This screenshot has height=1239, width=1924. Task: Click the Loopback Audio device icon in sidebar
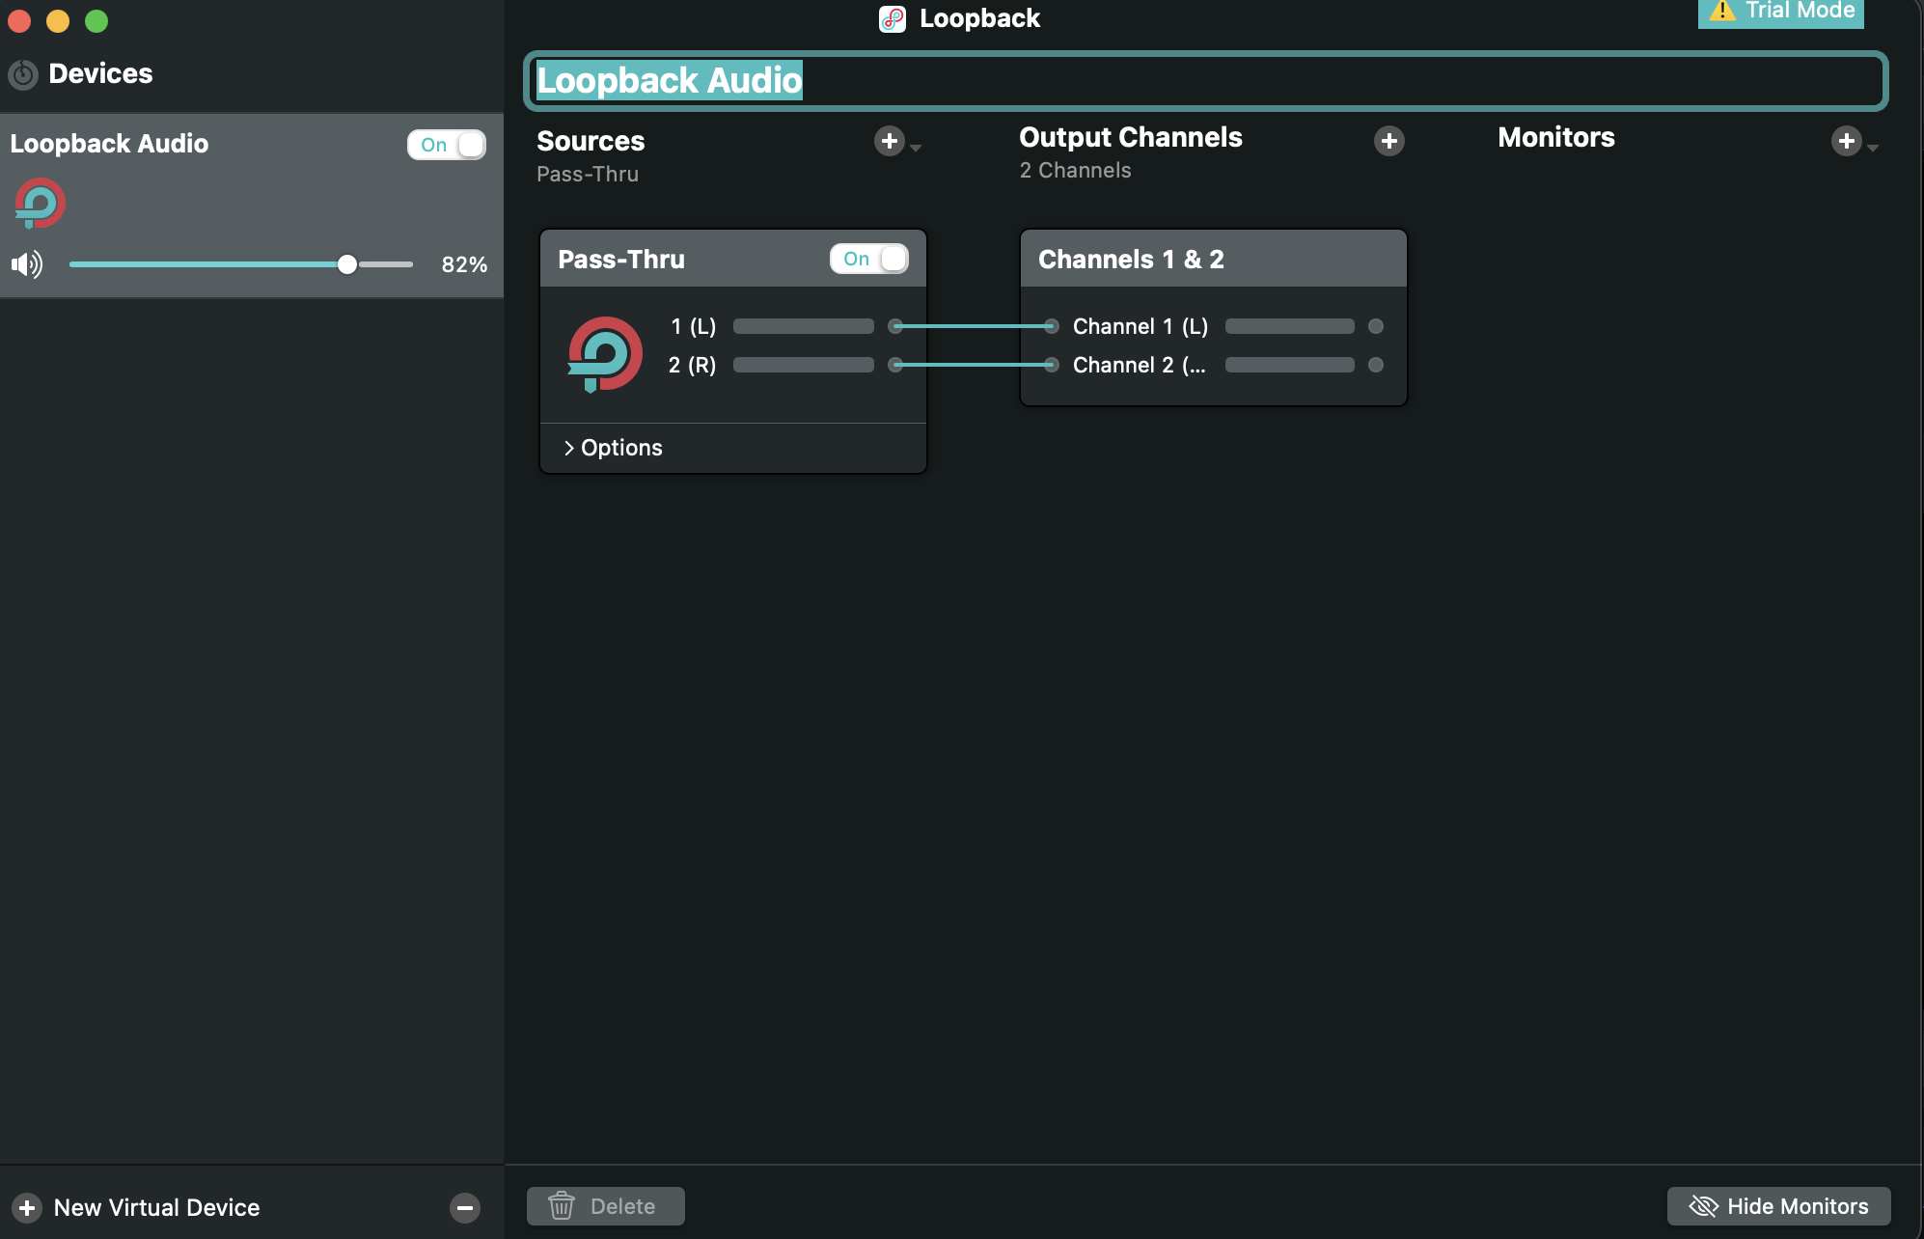click(40, 204)
